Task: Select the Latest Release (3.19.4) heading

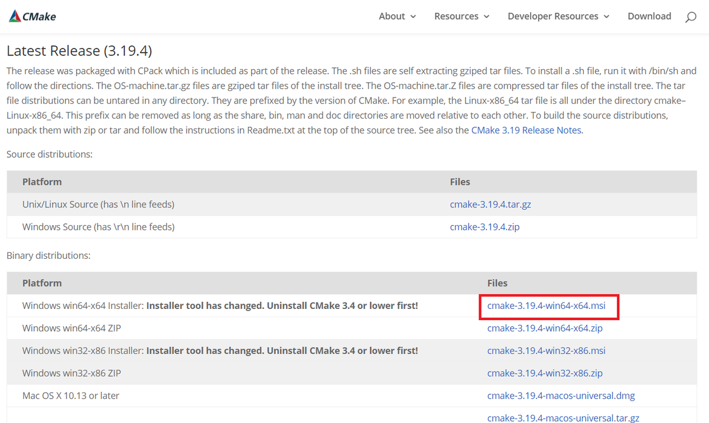Action: (79, 51)
